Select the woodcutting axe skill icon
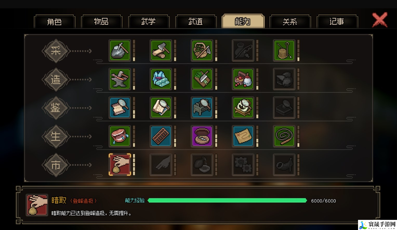Image resolution: width=397 pixels, height=230 pixels. click(161, 50)
